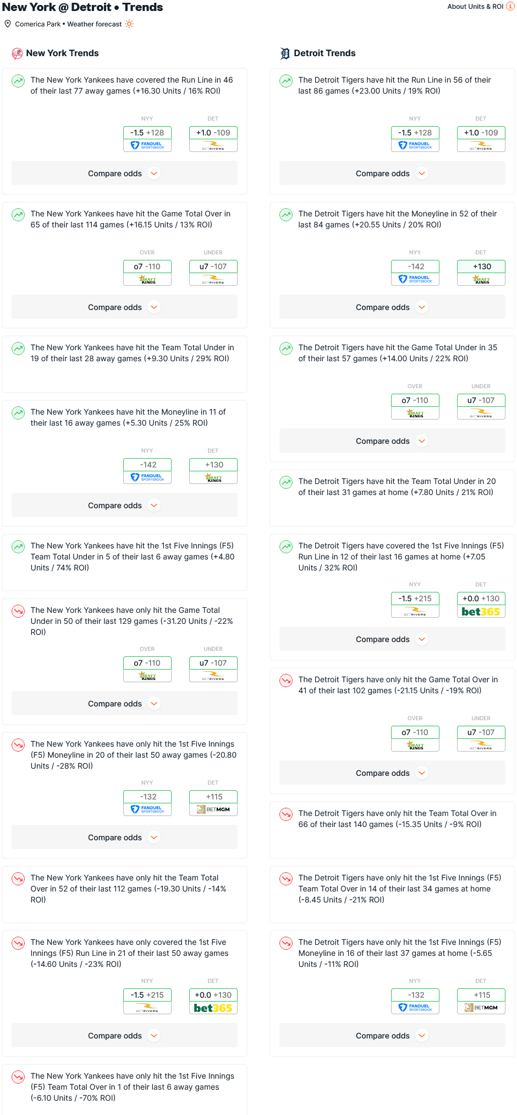Click upward trend icon for Tigers Moneyline trend
The height and width of the screenshot is (1115, 517).
pos(286,215)
